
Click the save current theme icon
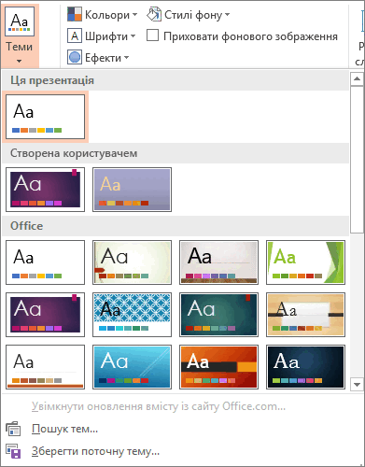[13, 451]
